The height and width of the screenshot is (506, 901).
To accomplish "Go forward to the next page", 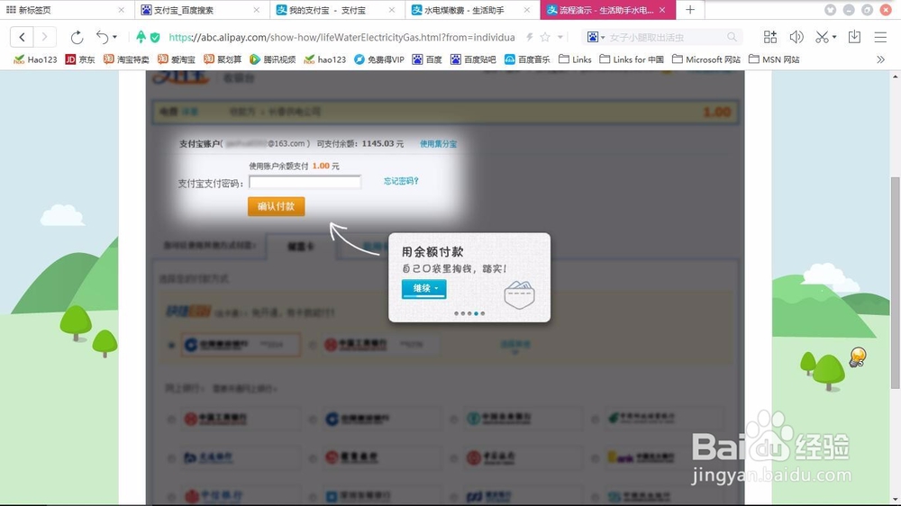I will [x=44, y=37].
